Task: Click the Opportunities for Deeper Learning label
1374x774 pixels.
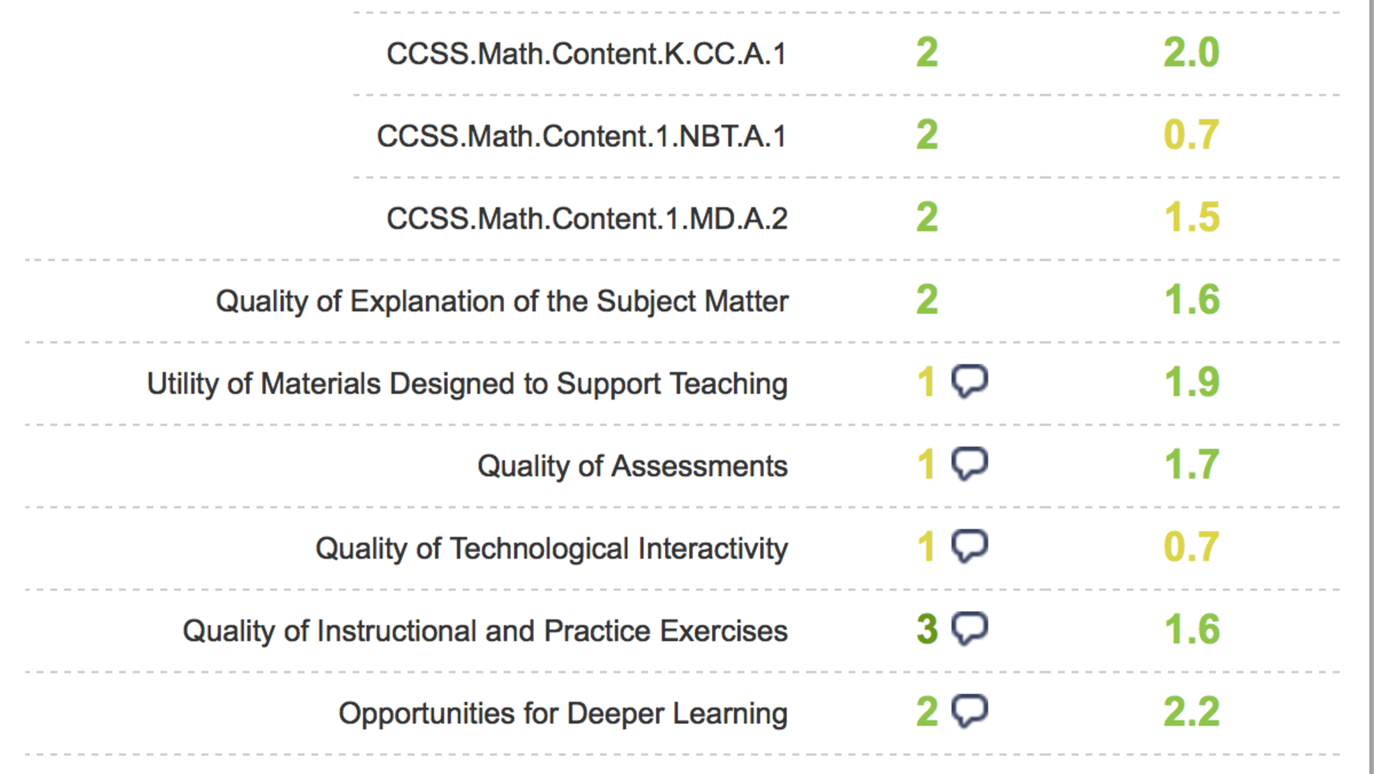Action: [x=563, y=714]
